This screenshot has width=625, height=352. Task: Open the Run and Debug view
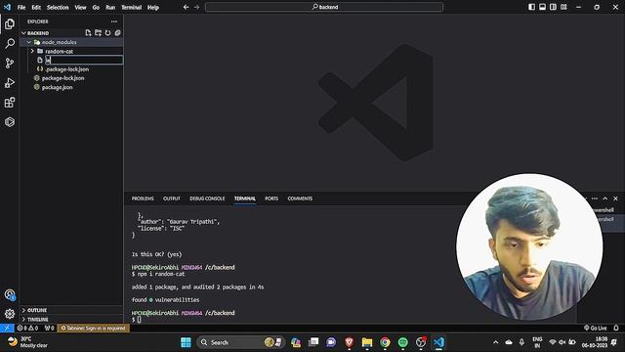click(10, 82)
